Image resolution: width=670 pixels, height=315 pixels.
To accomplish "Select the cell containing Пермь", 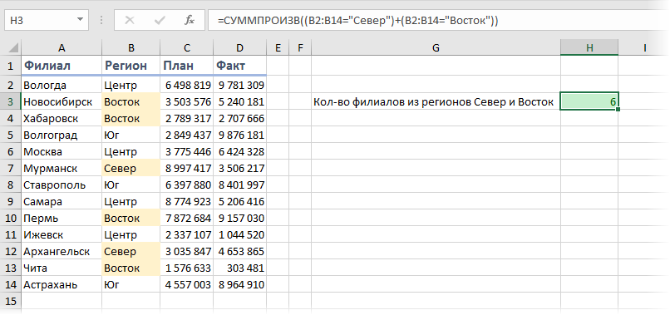I will [62, 219].
